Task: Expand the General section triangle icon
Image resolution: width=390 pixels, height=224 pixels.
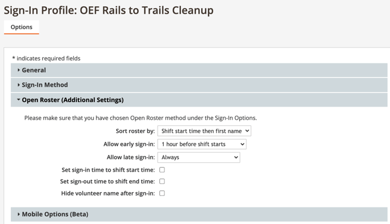Action: coord(19,70)
